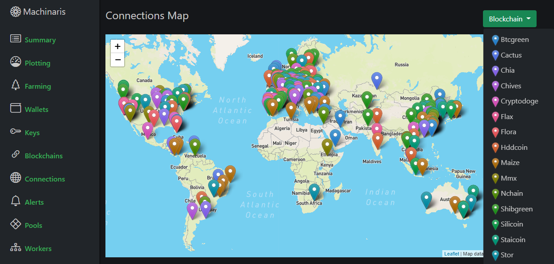The image size is (554, 264).
Task: Click the Keys key icon
Action: coord(16,132)
